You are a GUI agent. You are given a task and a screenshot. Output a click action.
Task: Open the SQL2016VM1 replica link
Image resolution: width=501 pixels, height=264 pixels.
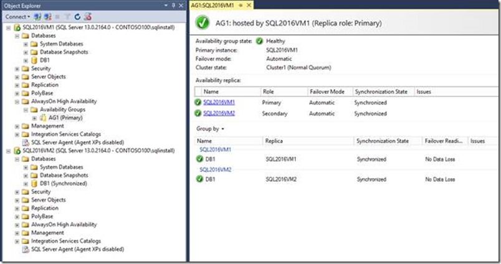[x=219, y=103]
